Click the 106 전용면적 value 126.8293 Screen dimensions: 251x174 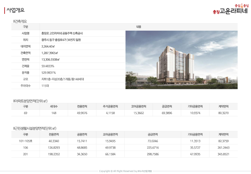[x=54, y=148]
